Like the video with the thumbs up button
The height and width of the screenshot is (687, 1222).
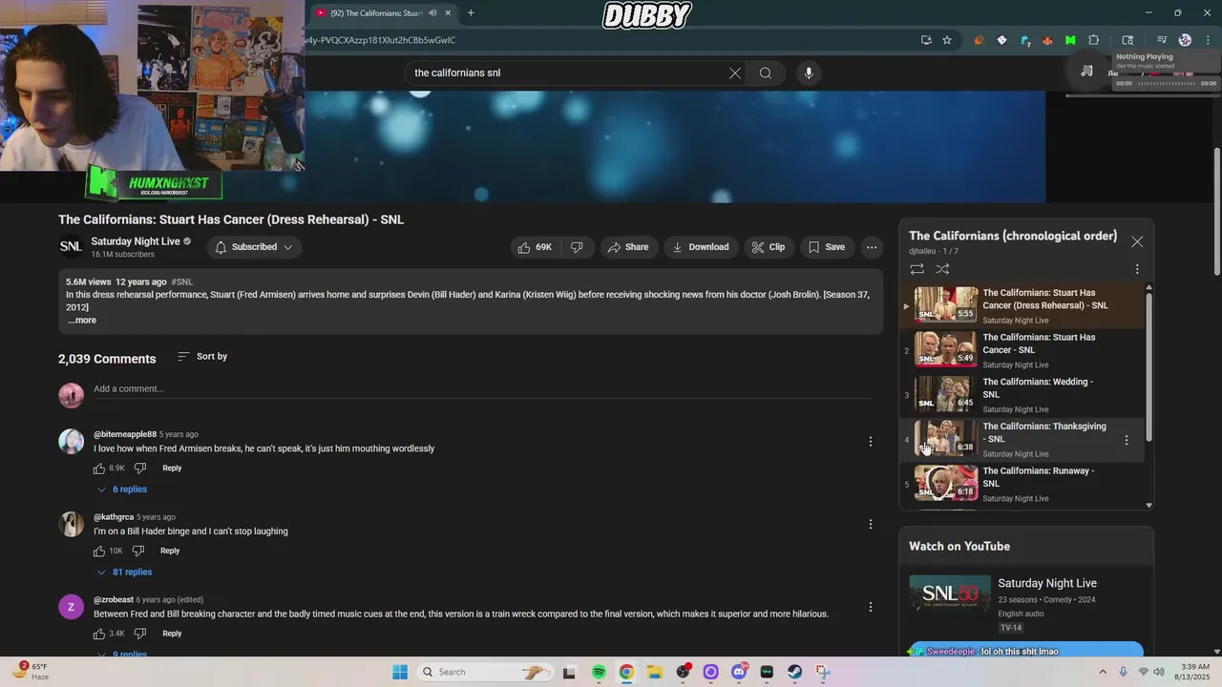pos(535,247)
